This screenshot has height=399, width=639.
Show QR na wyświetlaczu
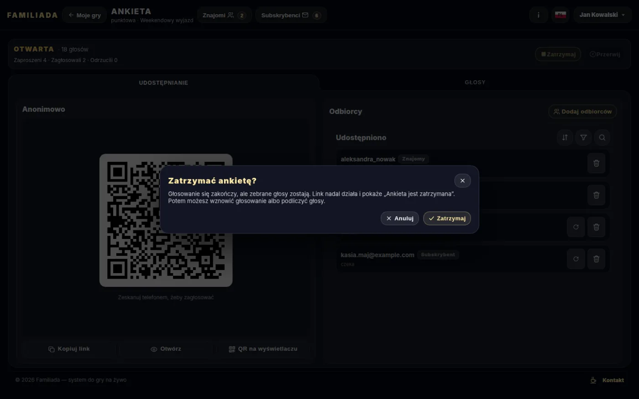coord(263,349)
